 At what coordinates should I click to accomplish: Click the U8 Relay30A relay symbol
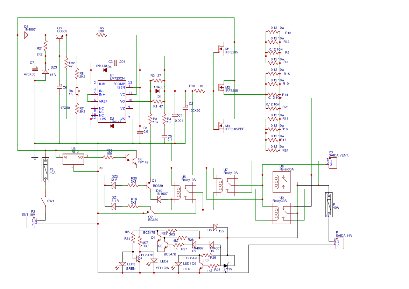click(282, 182)
